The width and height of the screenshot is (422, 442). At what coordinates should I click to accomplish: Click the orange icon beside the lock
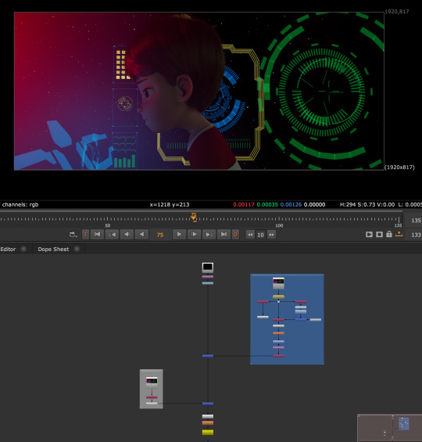coord(399,234)
